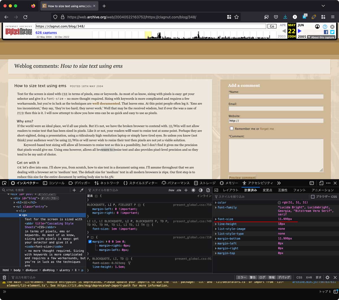Click the Name input field
Screen dimensions: 339x300
click(x=276, y=96)
